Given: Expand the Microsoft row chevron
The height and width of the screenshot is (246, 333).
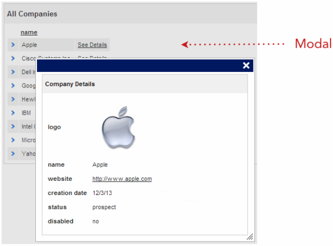Looking at the screenshot, I should pyautogui.click(x=13, y=140).
